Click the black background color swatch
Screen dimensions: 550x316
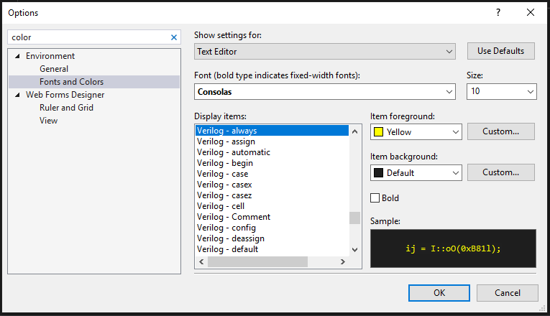click(x=378, y=172)
